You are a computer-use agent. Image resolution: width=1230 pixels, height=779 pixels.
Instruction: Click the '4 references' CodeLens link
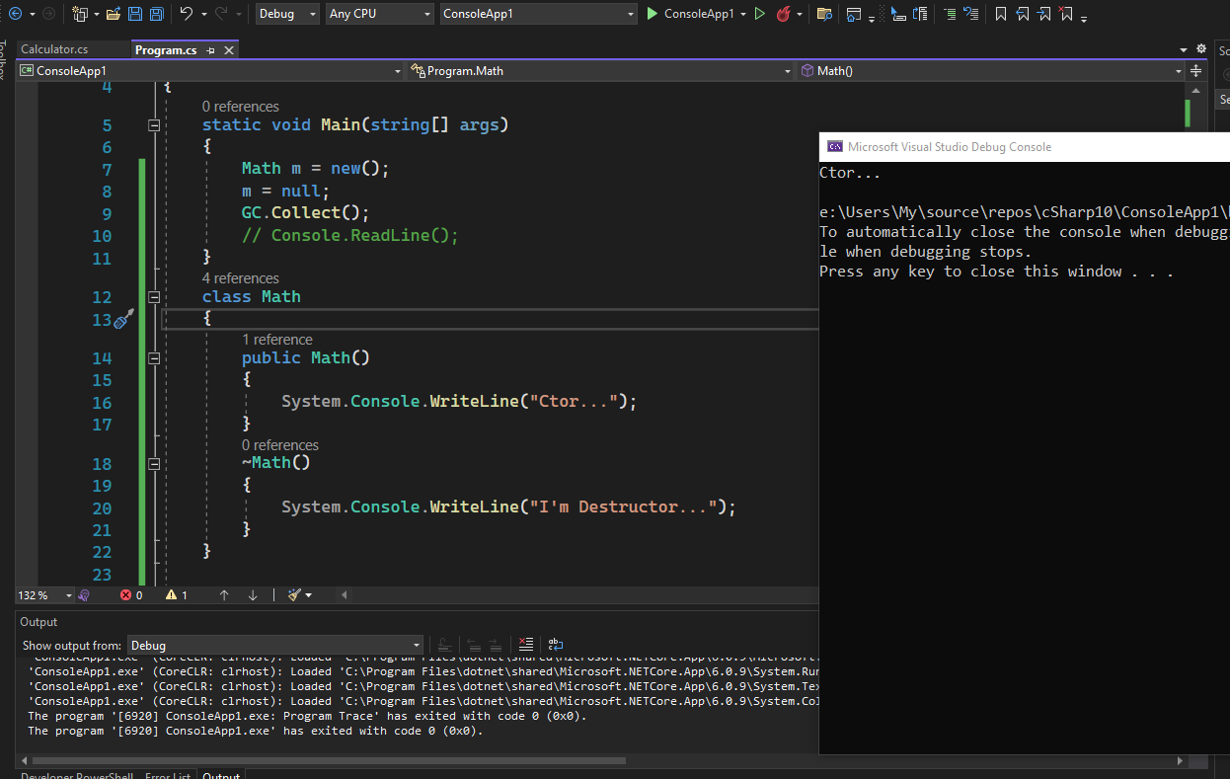coord(241,278)
